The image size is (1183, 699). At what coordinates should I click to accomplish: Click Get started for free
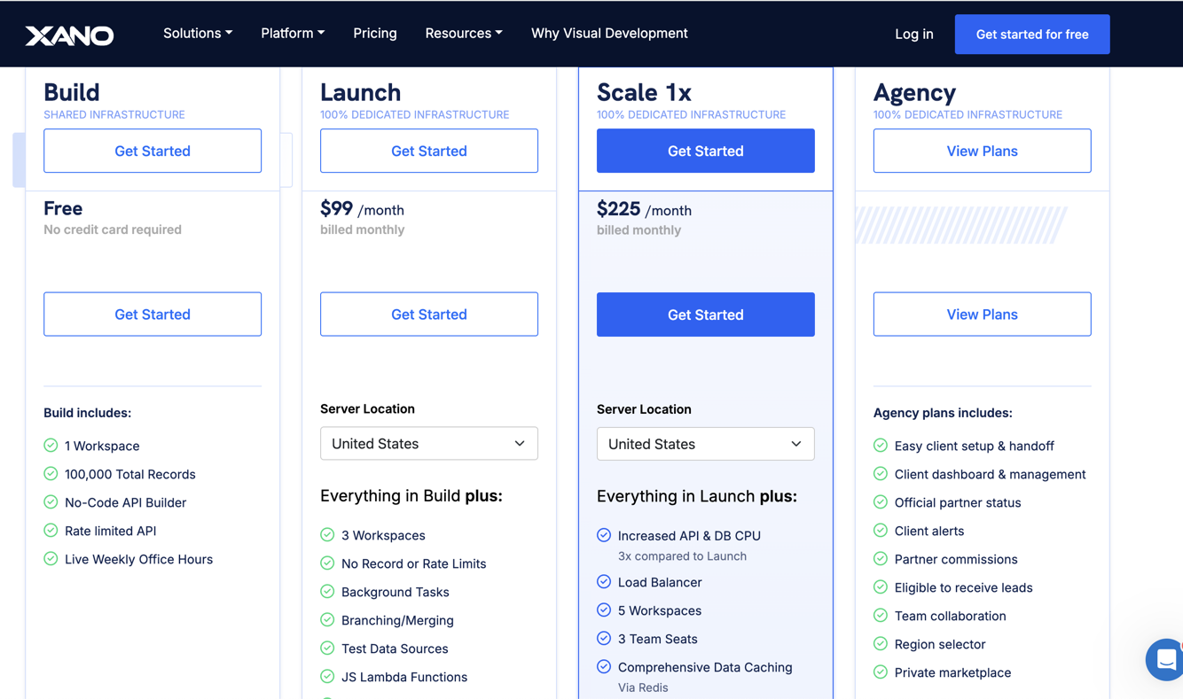point(1031,34)
